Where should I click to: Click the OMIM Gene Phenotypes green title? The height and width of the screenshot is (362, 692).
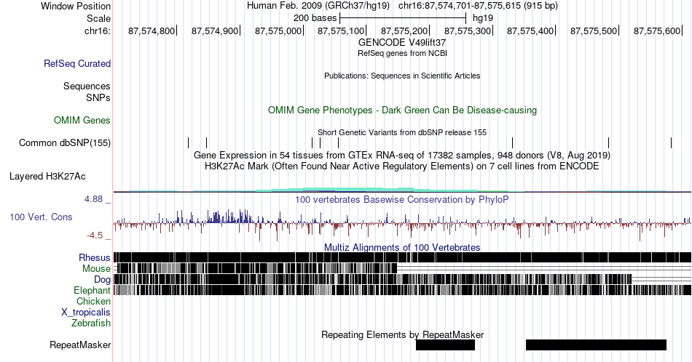pos(403,110)
